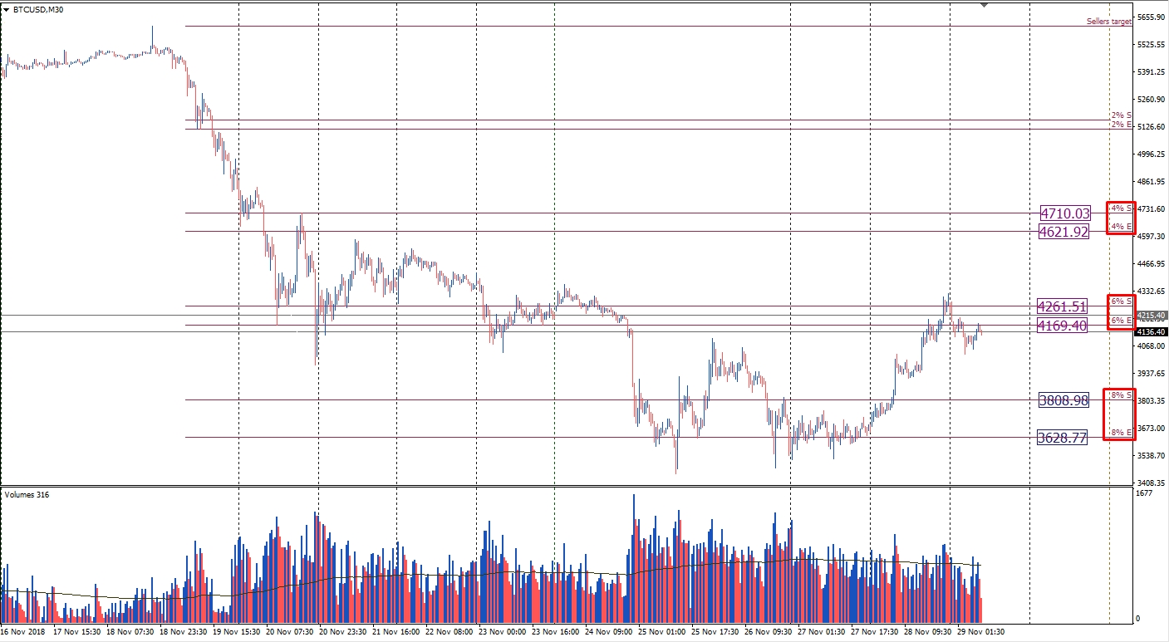This screenshot has height=642, width=1169.
Task: Select the 'Sellers target' line label
Action: (x=1109, y=22)
